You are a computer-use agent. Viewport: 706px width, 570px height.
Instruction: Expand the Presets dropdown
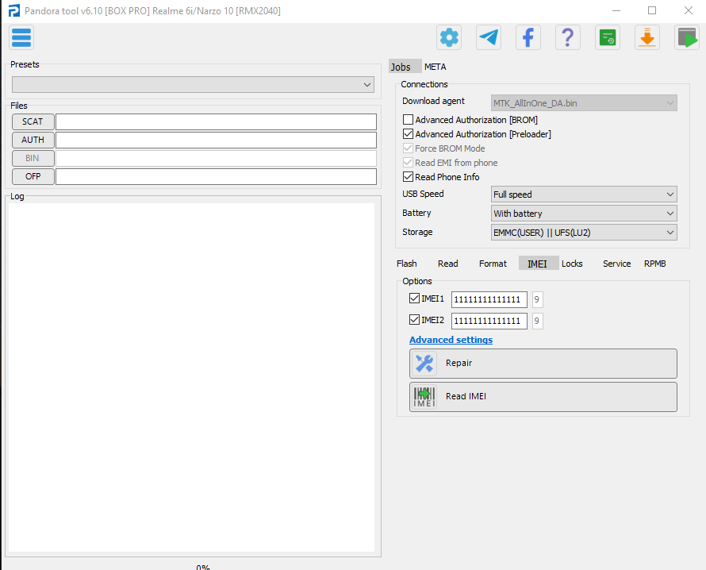point(193,85)
